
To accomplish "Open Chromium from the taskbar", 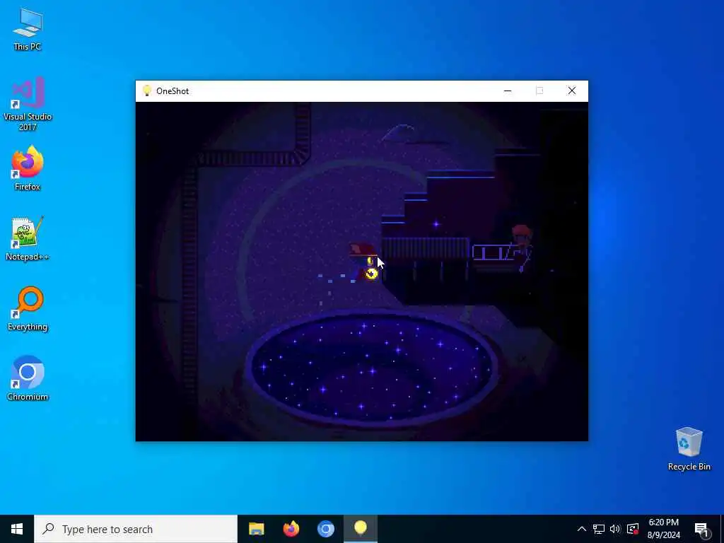I will click(x=325, y=529).
